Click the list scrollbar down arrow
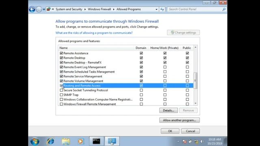The height and width of the screenshot is (146, 260). 195,103
